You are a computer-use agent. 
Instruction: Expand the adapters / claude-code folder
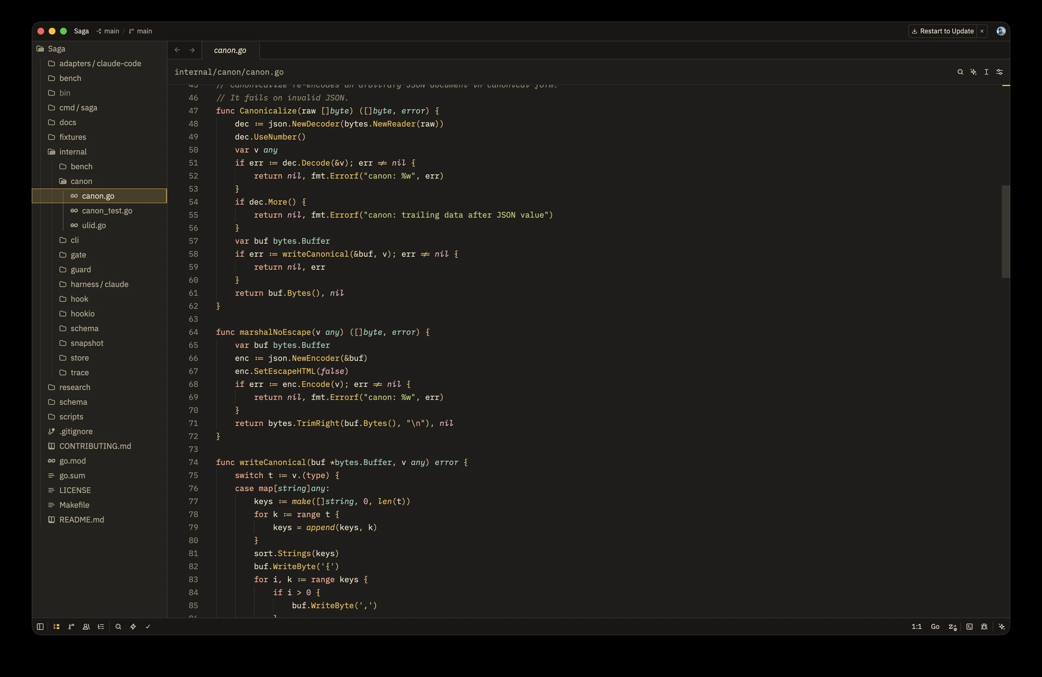100,63
